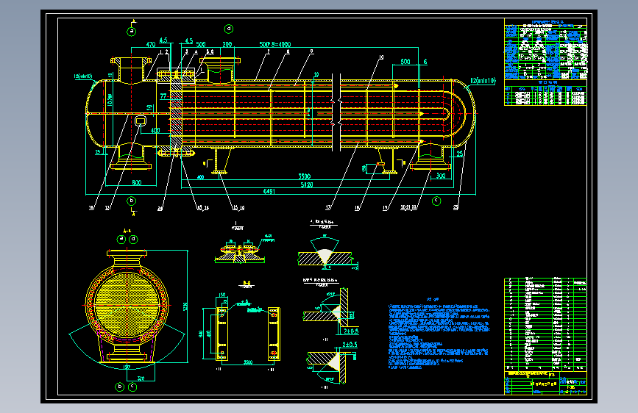Click the blue technical notes text block

tap(439, 336)
